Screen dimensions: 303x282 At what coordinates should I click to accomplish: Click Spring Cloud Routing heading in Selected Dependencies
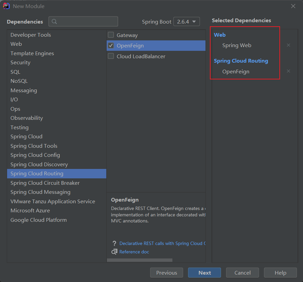pyautogui.click(x=241, y=61)
